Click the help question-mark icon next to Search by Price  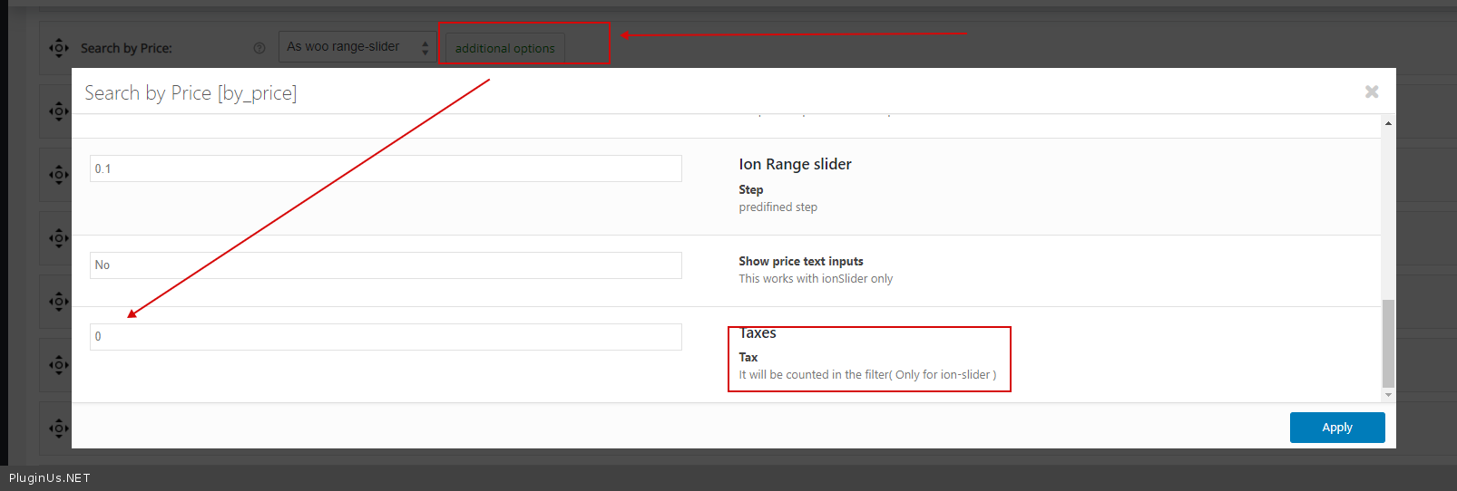click(x=259, y=48)
